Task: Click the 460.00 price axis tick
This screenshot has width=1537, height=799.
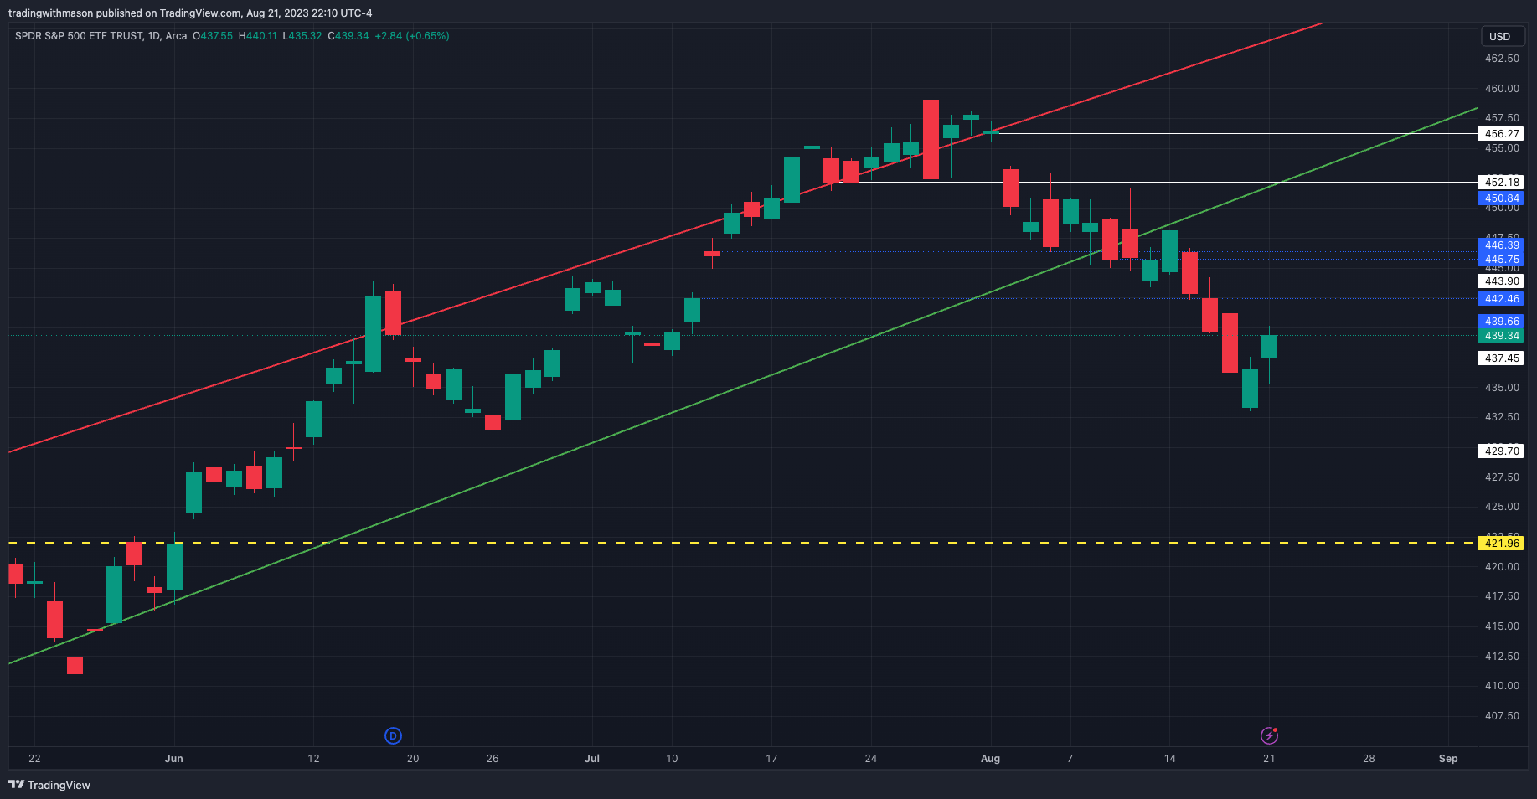Action: coord(1502,89)
